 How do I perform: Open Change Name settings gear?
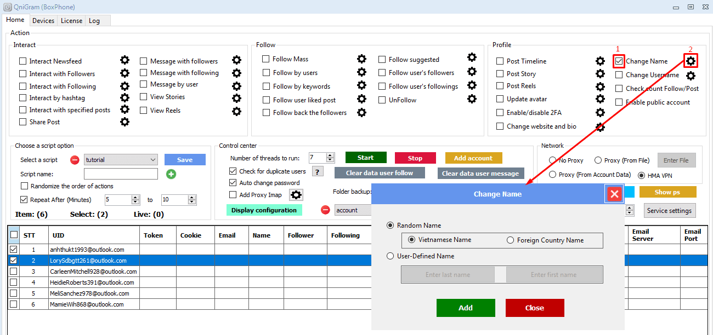(x=691, y=61)
